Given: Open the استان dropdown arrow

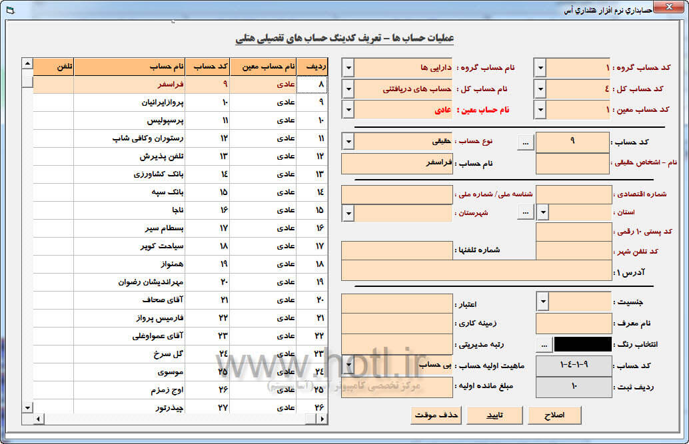Looking at the screenshot, I should point(542,212).
